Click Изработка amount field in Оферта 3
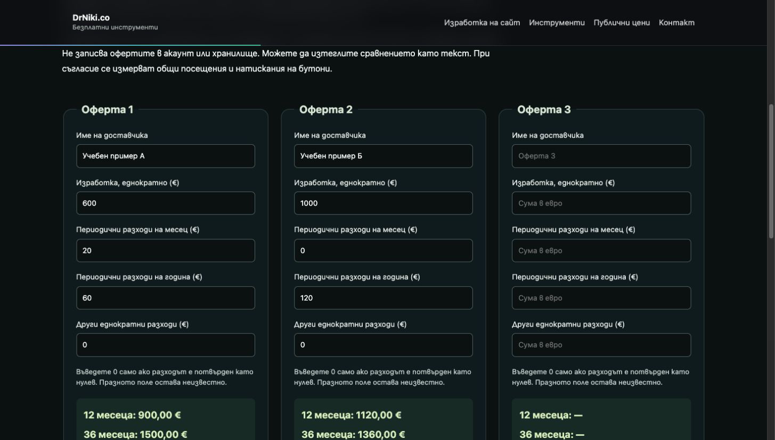This screenshot has height=440, width=775. (601, 203)
